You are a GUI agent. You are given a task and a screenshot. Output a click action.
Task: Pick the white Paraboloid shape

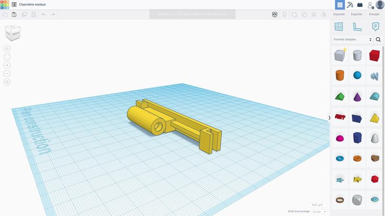[x=374, y=138]
